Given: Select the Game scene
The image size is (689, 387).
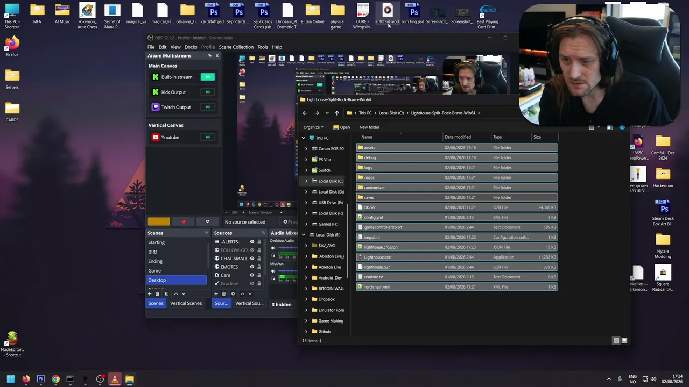Looking at the screenshot, I should pos(177,270).
